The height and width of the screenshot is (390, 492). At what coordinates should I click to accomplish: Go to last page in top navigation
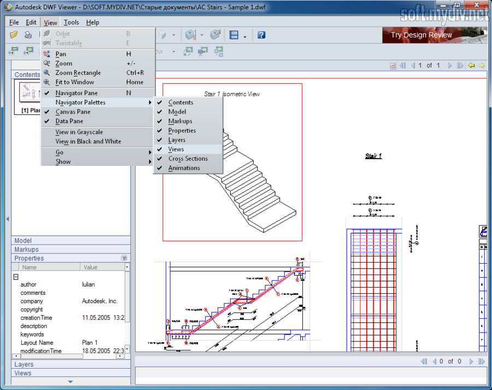[460, 66]
